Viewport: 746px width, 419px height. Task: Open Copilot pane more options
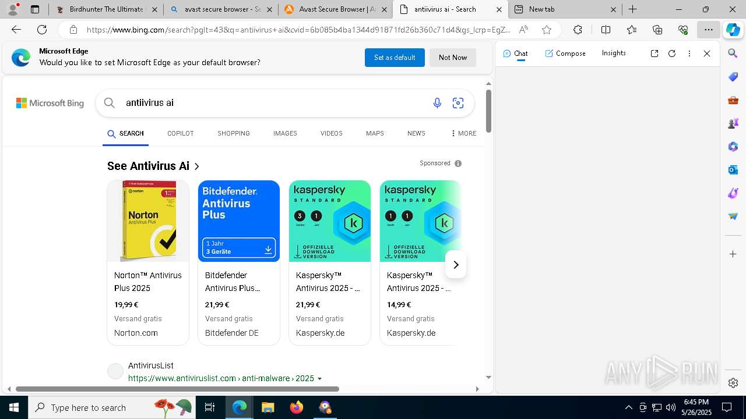(689, 54)
